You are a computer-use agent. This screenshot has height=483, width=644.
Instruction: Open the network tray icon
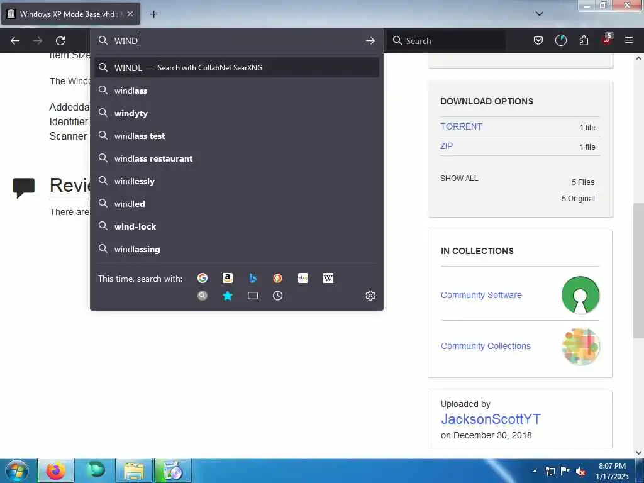[550, 471]
